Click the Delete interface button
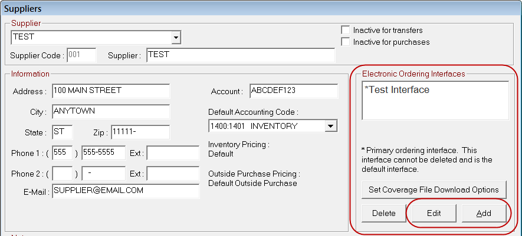This screenshot has width=522, height=236. click(383, 213)
